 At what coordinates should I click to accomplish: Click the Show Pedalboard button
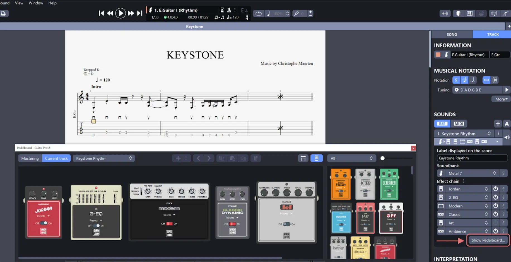click(x=488, y=240)
